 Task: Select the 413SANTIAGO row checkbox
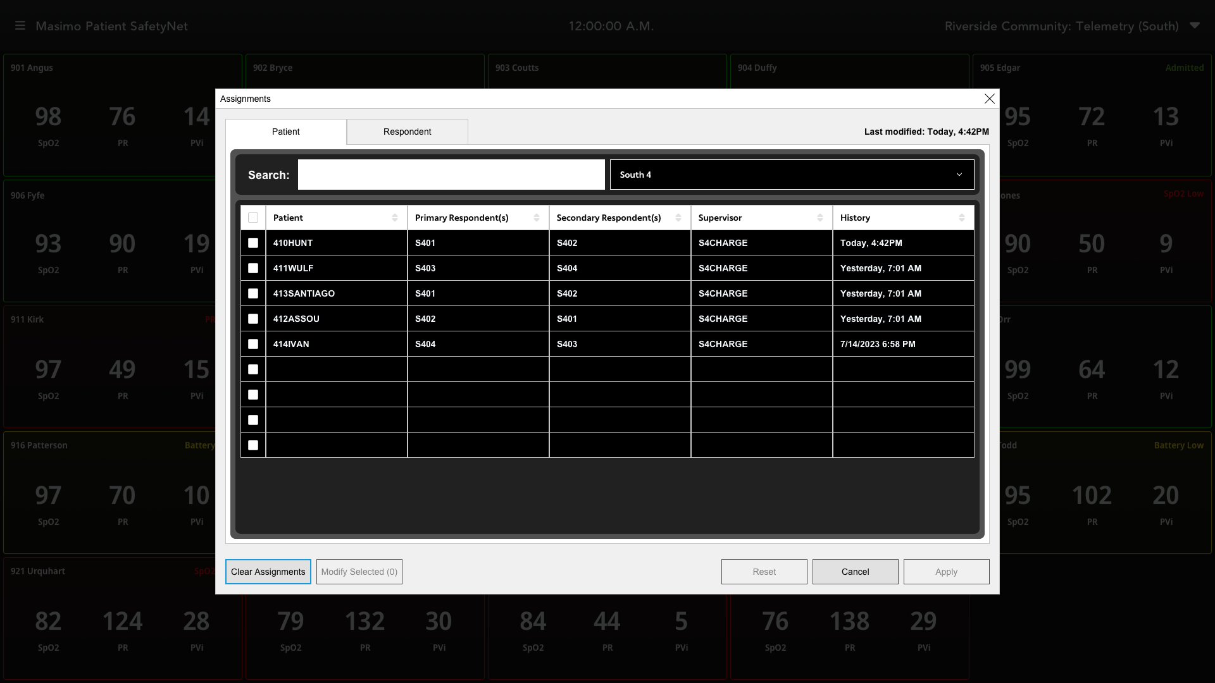tap(253, 293)
